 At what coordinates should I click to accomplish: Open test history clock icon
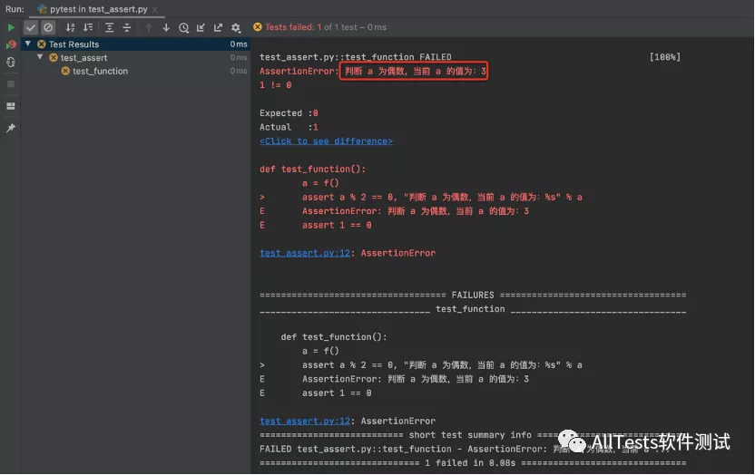(x=183, y=27)
